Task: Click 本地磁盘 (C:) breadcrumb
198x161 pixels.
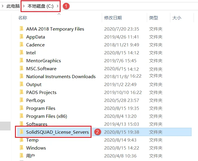Action: tap(41, 6)
